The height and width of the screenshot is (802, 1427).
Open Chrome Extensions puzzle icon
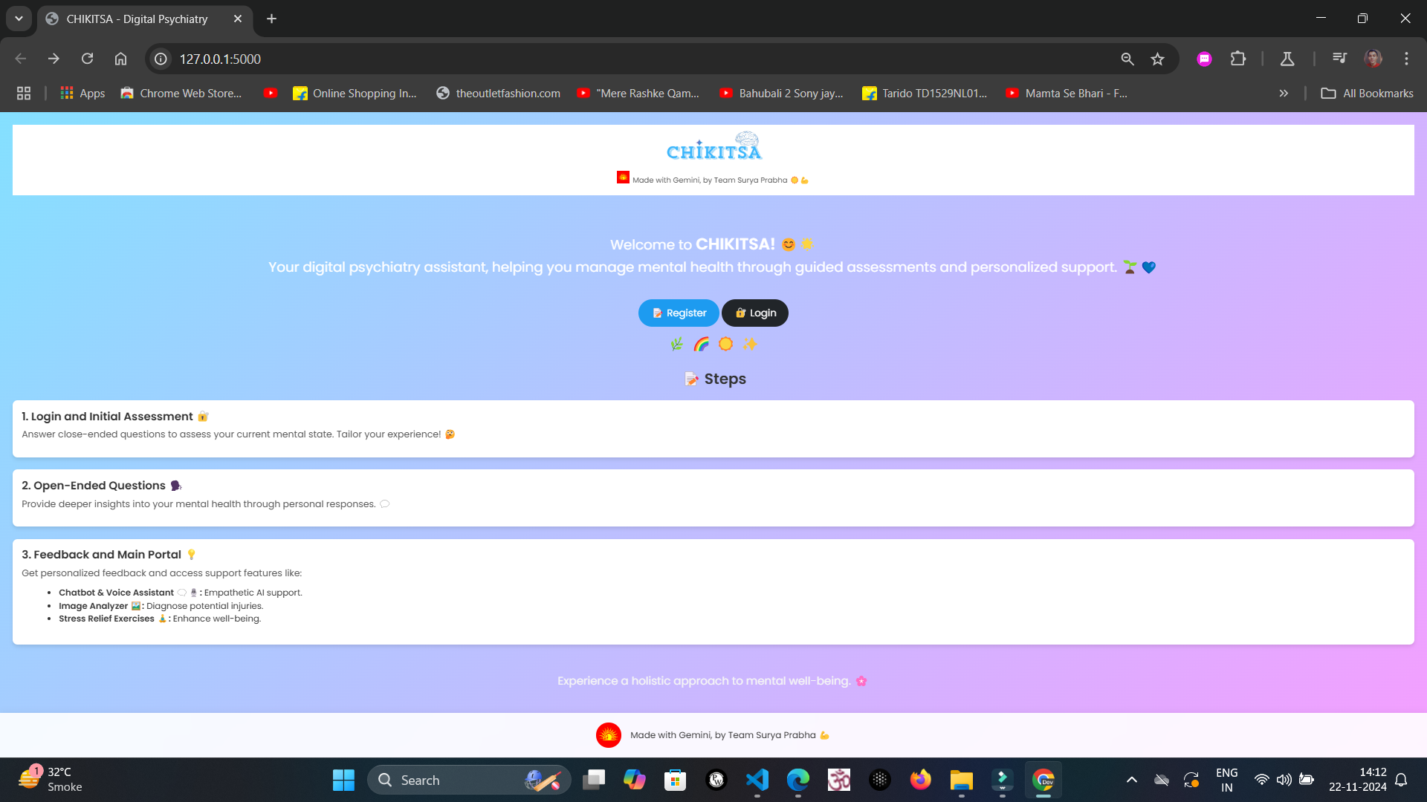[x=1238, y=59]
